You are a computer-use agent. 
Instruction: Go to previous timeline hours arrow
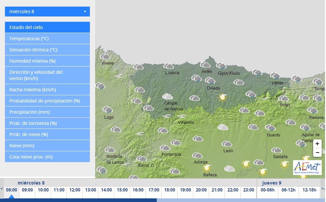2,189
